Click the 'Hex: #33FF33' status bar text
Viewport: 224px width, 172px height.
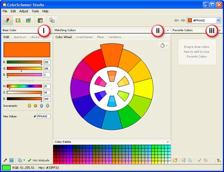[x=48, y=168]
